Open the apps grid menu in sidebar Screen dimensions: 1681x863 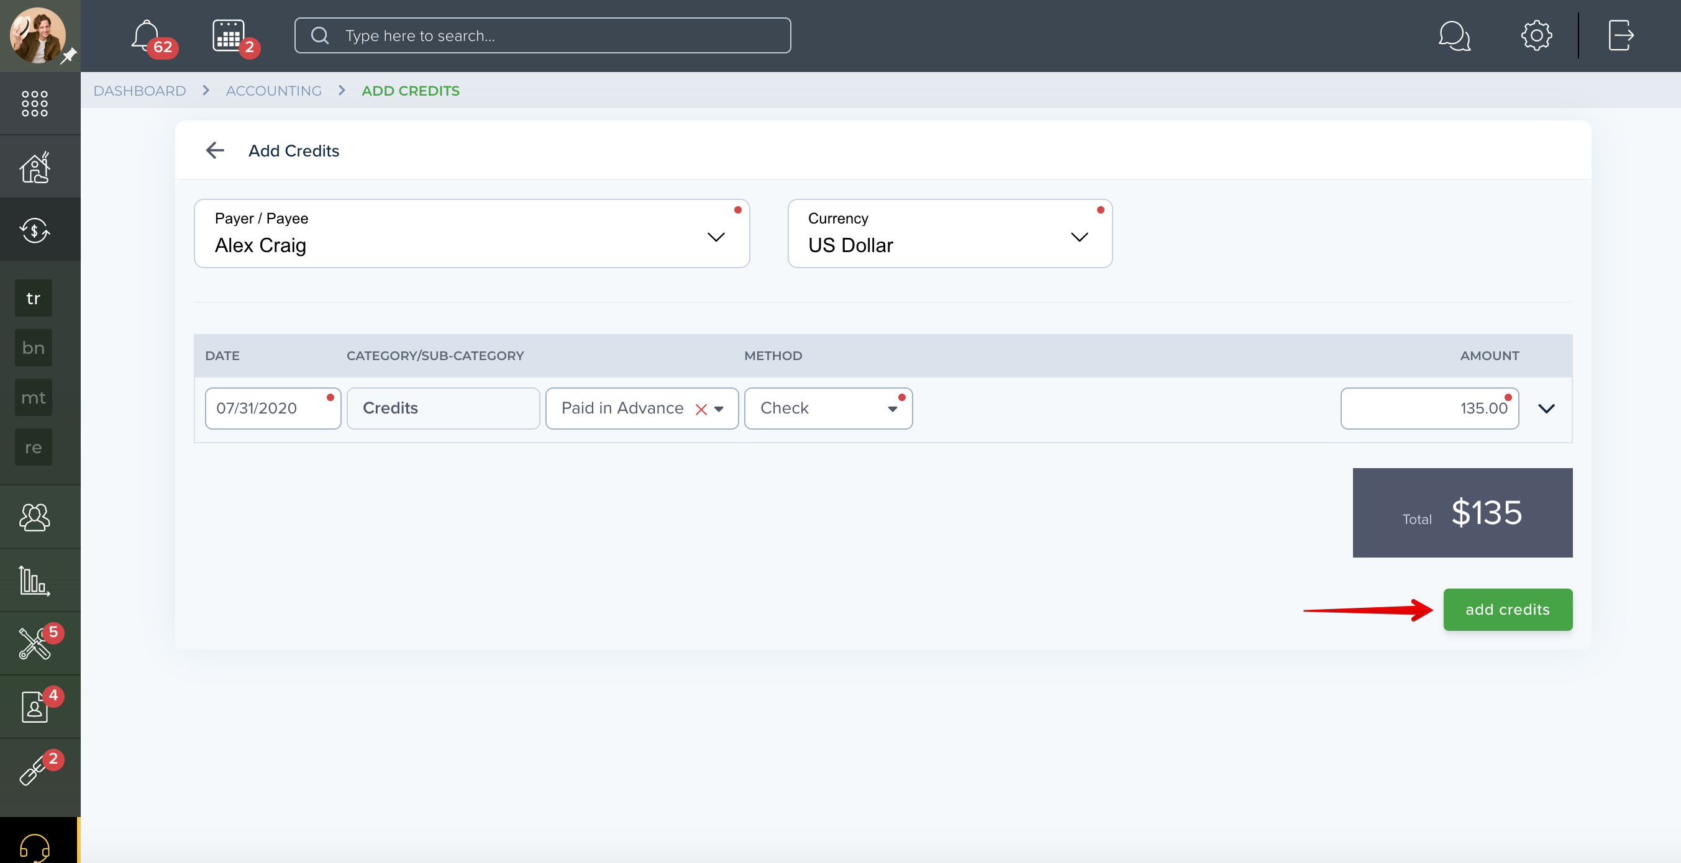click(35, 104)
